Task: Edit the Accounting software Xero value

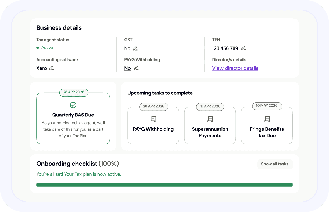Action: (51, 68)
